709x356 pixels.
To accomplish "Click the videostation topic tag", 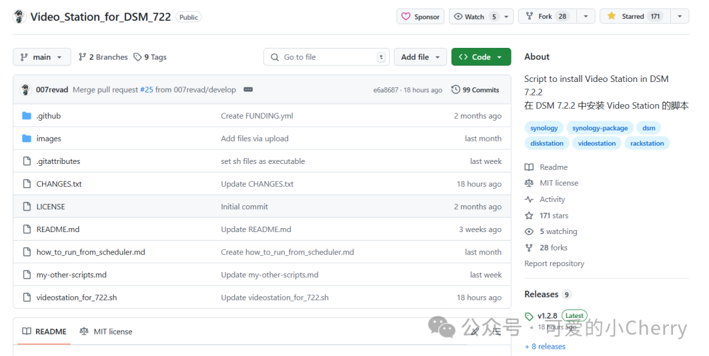I will point(597,143).
